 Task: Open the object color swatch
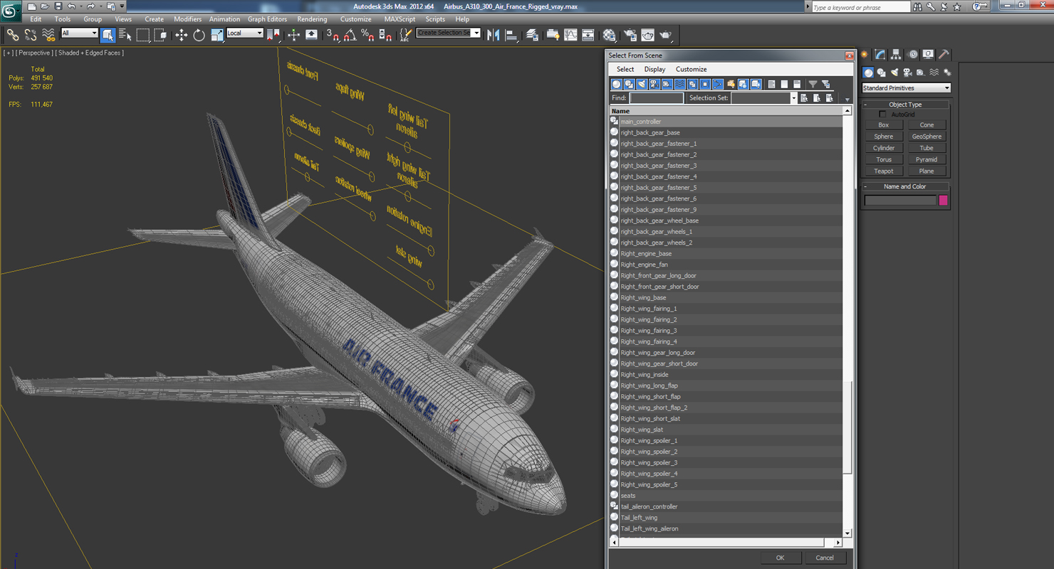pos(944,201)
